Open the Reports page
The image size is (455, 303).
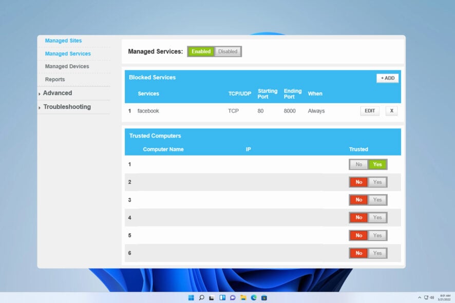55,80
